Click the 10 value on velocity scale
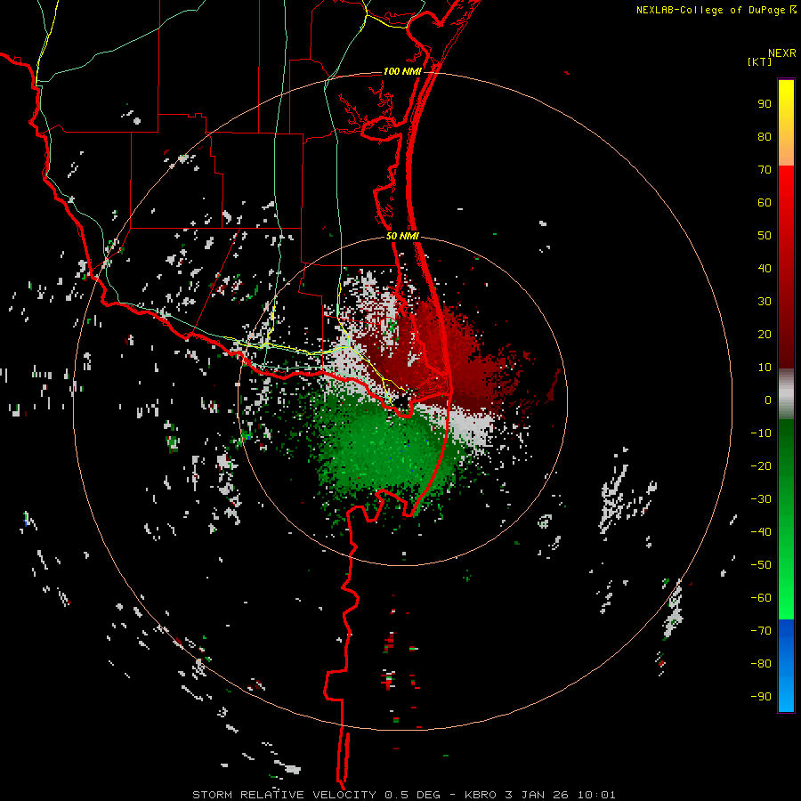This screenshot has height=801, width=801. point(765,368)
